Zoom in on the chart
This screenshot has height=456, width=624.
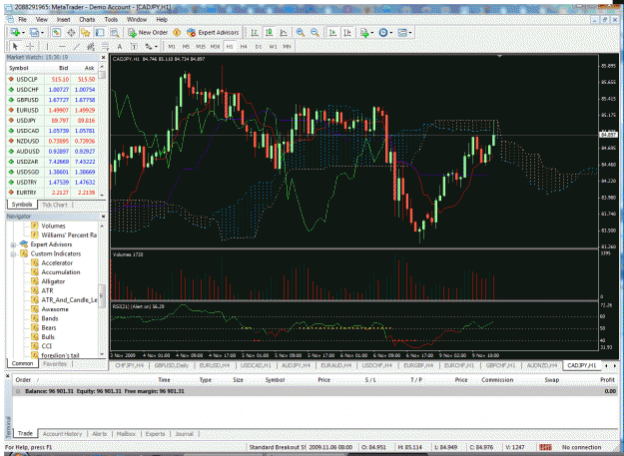pyautogui.click(x=301, y=33)
